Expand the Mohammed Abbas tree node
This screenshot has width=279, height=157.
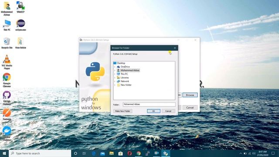tap(115, 70)
